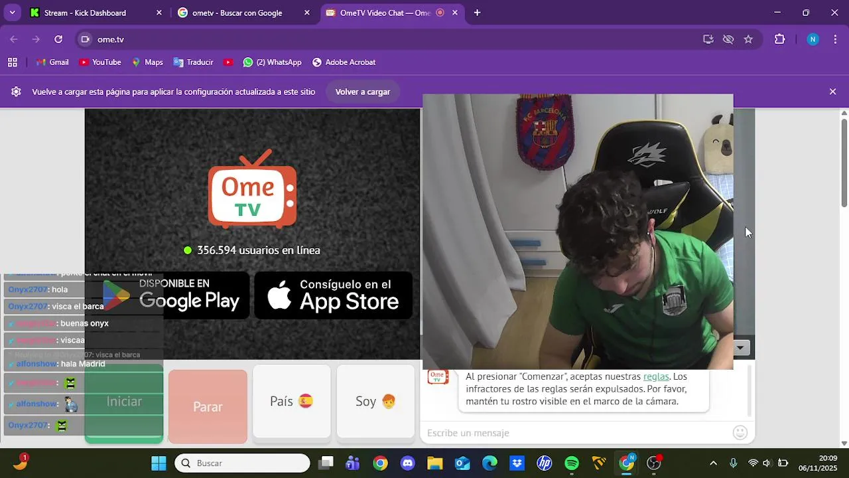Open Chrome's three-dot menu
The image size is (849, 478).
click(834, 39)
